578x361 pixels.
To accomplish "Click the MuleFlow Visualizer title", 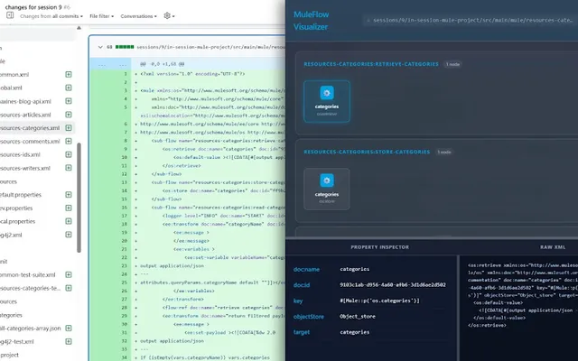I will coord(311,21).
